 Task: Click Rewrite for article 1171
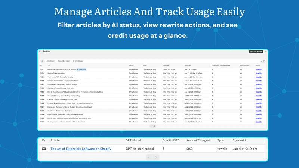coord(258,69)
